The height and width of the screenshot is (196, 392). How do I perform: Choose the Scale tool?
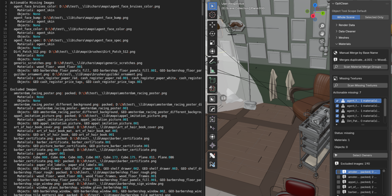click(212, 42)
